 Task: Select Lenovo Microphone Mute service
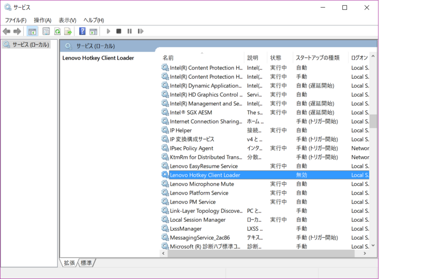click(265, 184)
